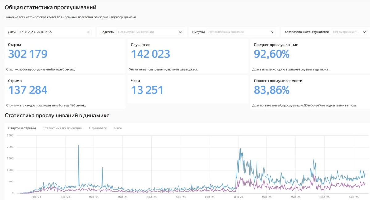Open the Выпуски dropdown chevron

(272, 32)
